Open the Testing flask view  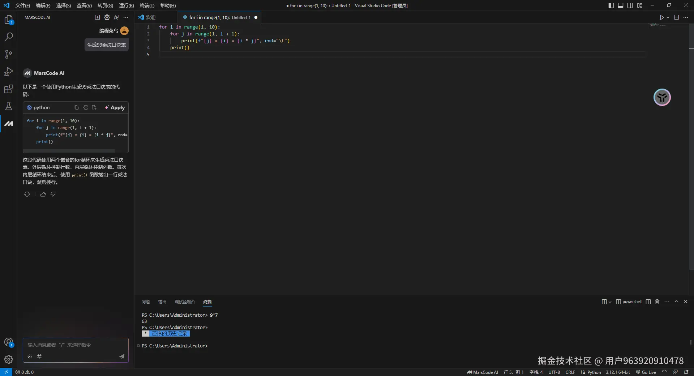9,106
